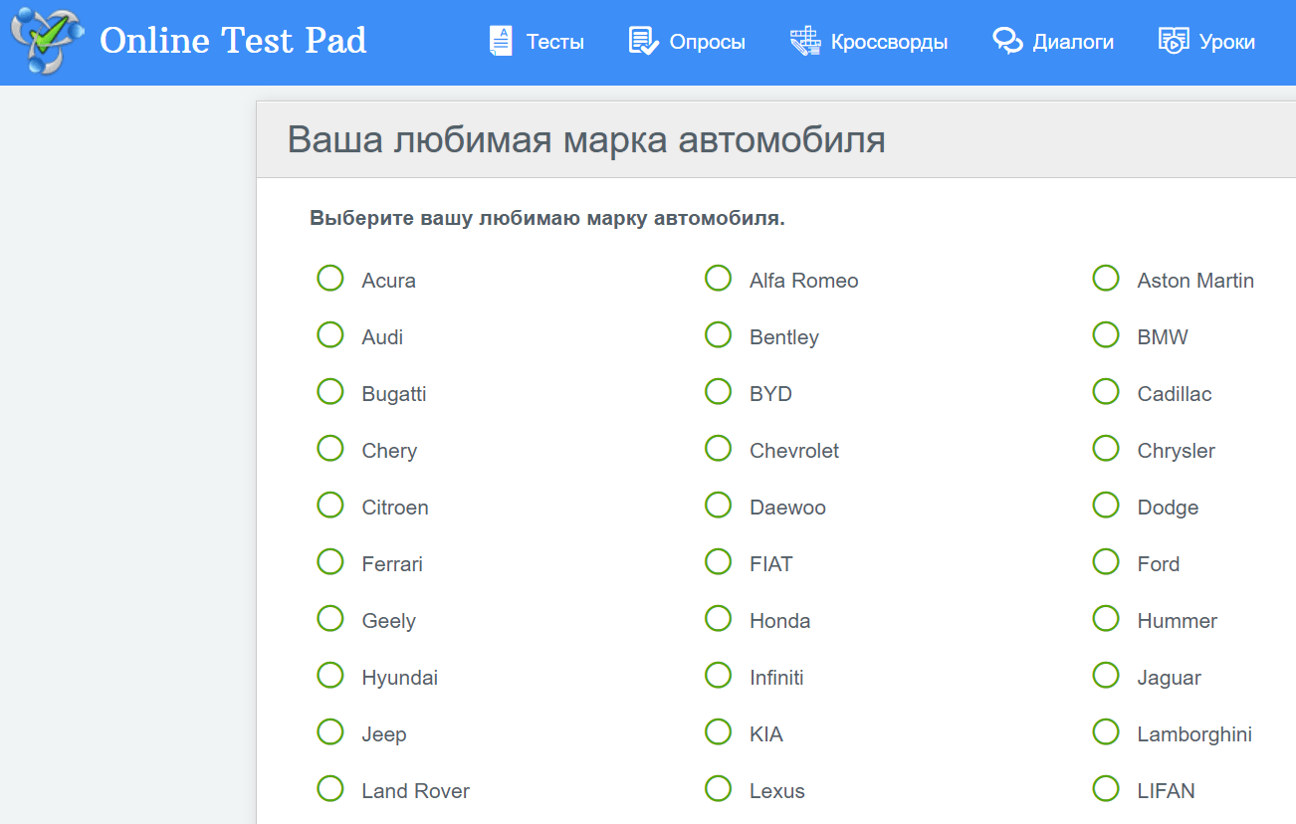Select BMW as favorite car brand

coord(1106,334)
